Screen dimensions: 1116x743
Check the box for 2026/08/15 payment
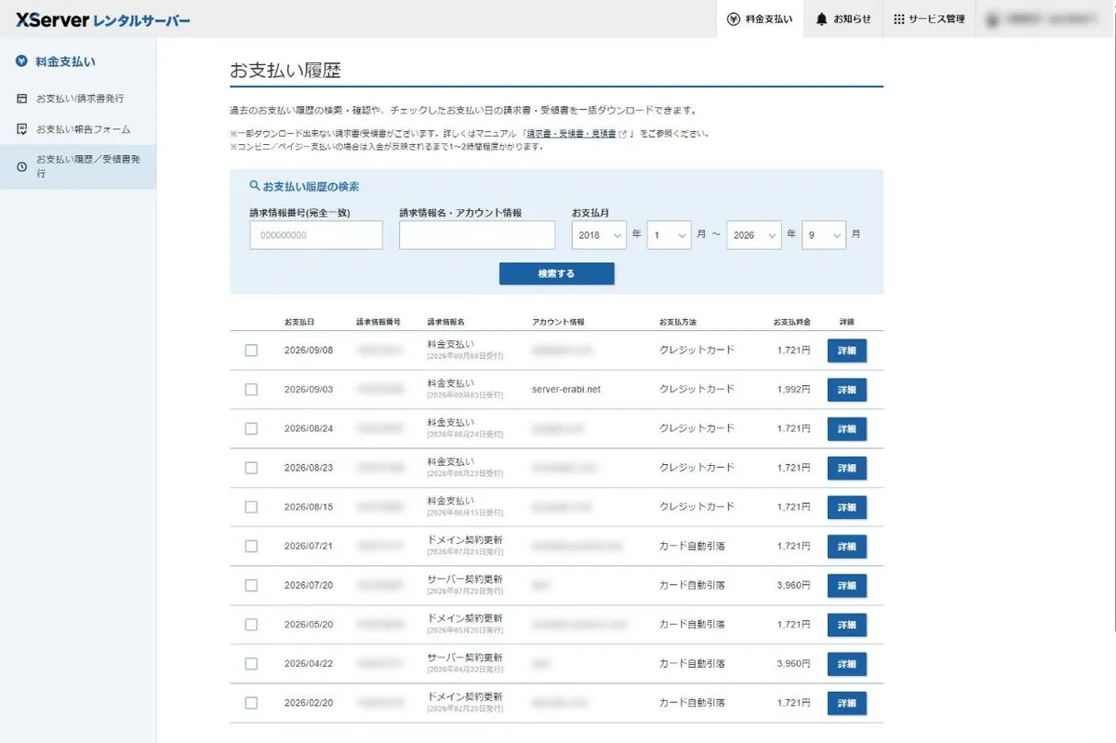tap(251, 507)
